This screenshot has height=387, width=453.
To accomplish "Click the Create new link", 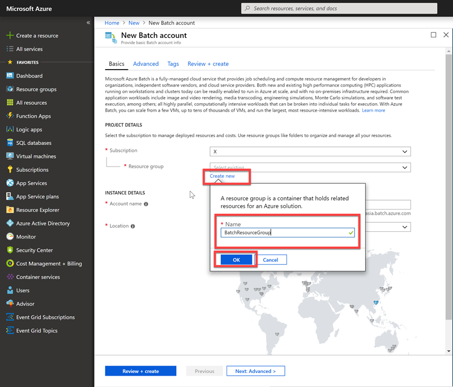I will pyautogui.click(x=222, y=176).
